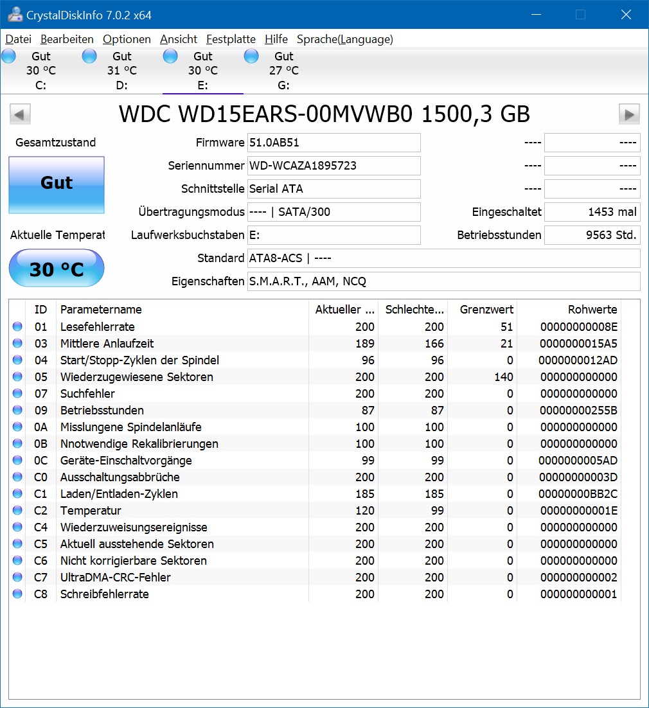Screen dimensions: 649x708
Task: Click the ID column header
Action: (x=40, y=309)
